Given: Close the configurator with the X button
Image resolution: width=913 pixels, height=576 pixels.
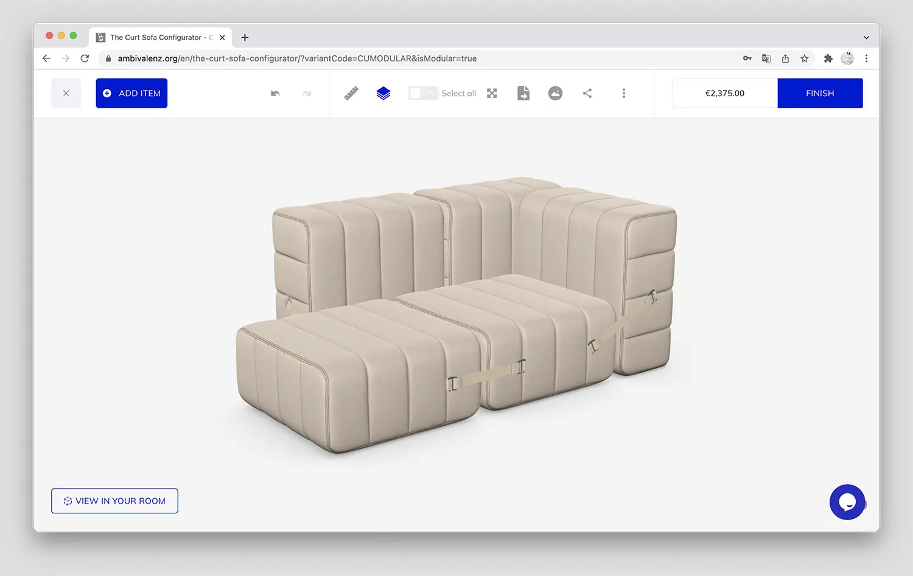Looking at the screenshot, I should [x=66, y=93].
